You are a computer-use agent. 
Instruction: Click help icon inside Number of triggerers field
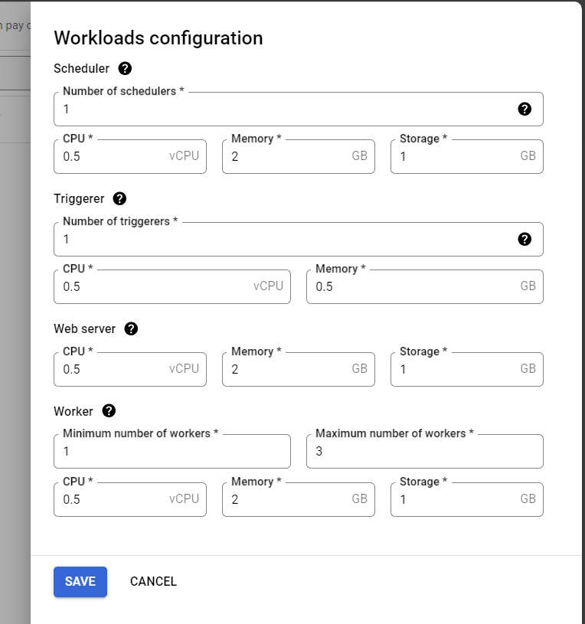click(525, 239)
